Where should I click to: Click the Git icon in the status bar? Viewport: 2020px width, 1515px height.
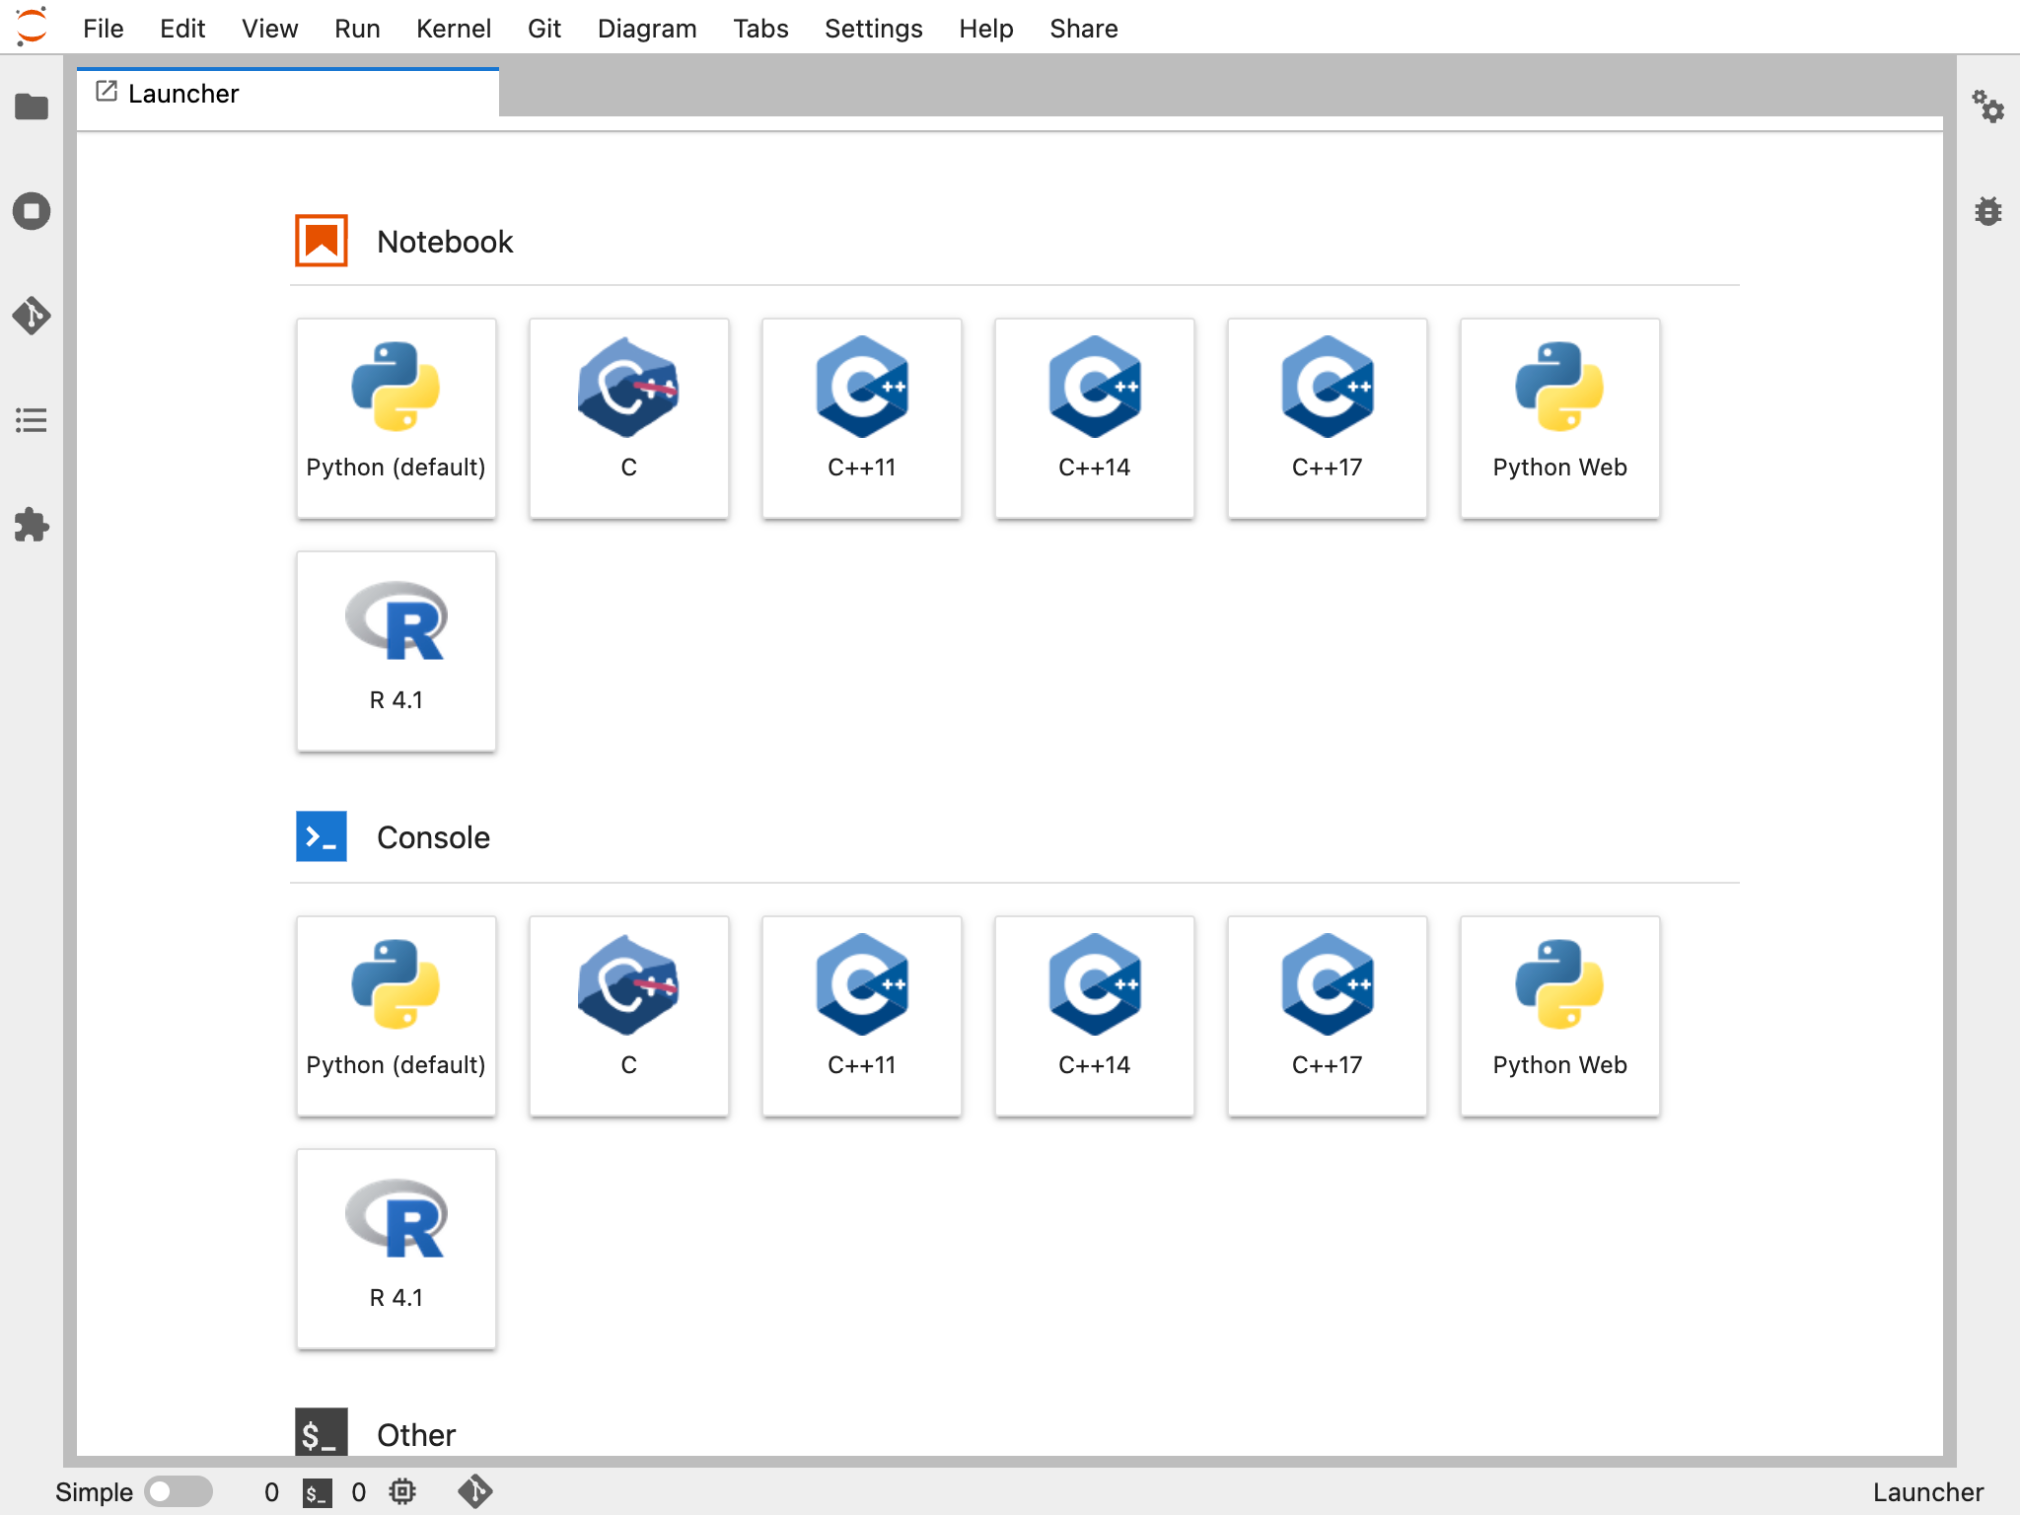coord(475,1491)
